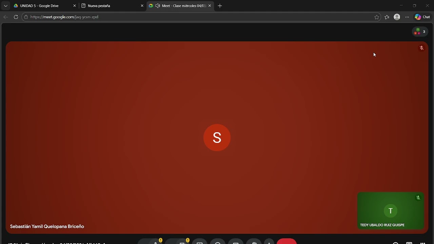
Task: Click the T avatar of Tedy
Action: point(391,211)
